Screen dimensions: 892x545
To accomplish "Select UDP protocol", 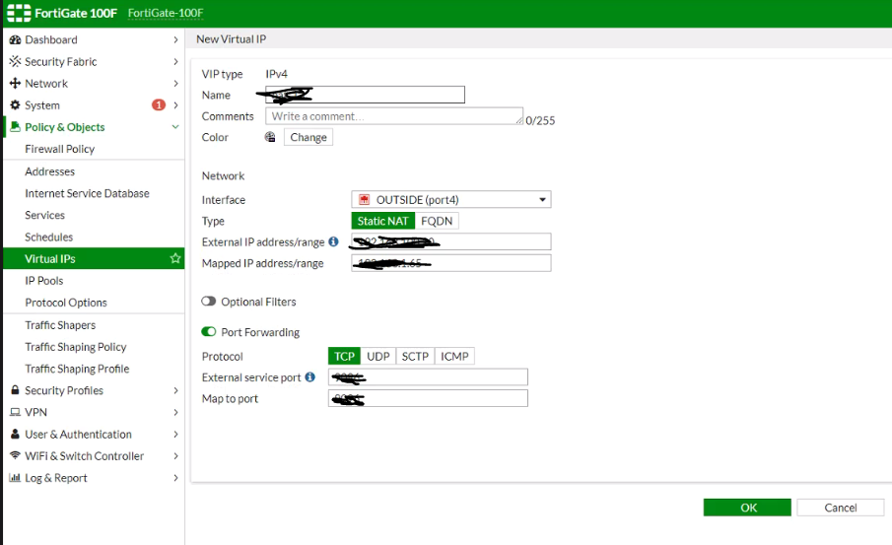I will click(378, 356).
